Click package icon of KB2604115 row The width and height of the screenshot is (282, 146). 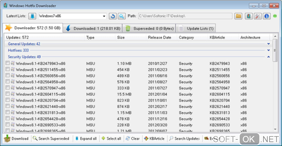pyautogui.click(x=13, y=94)
